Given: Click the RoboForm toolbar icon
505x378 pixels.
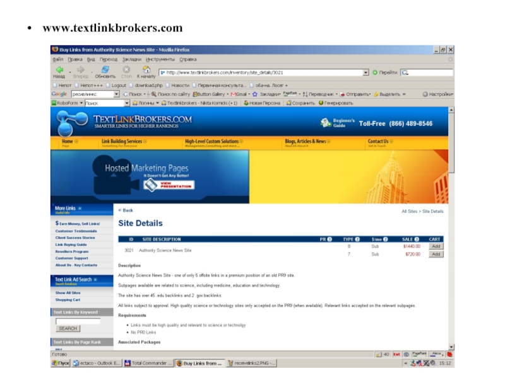Looking at the screenshot, I should coord(54,103).
